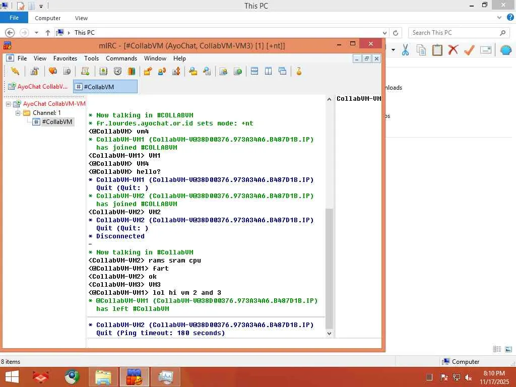This screenshot has width=516, height=387.
Task: Click the chat scrollbar thumb
Action: tap(329, 268)
